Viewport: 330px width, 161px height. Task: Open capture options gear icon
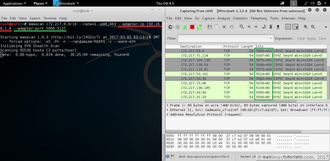click(x=177, y=27)
